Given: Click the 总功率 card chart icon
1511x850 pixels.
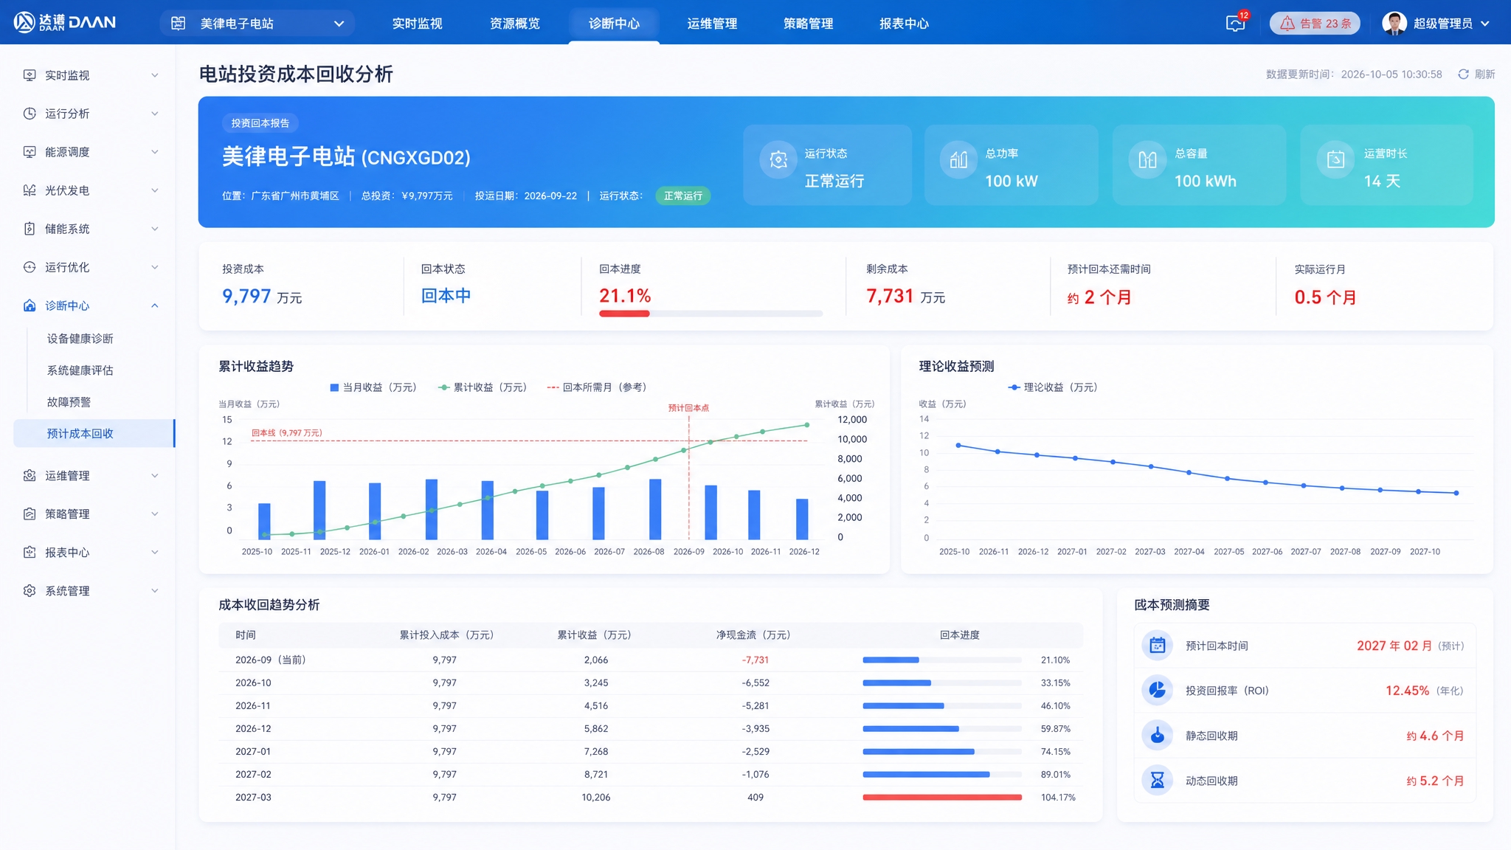Looking at the screenshot, I should click(x=958, y=159).
